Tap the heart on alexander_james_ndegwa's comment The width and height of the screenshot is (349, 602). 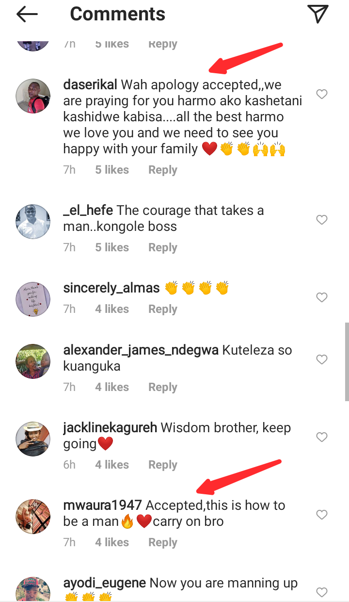pyautogui.click(x=322, y=359)
